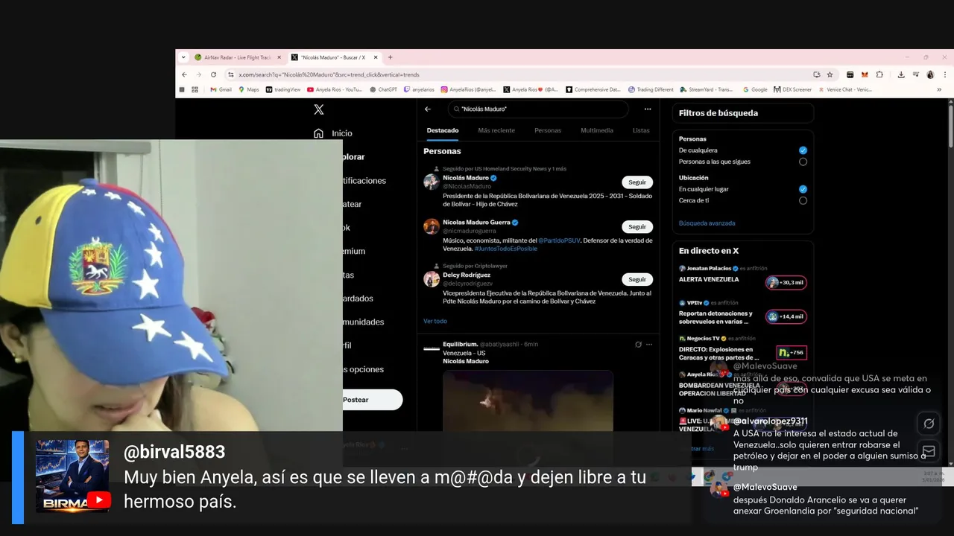Open Chrome three-dot menu

[x=944, y=74]
